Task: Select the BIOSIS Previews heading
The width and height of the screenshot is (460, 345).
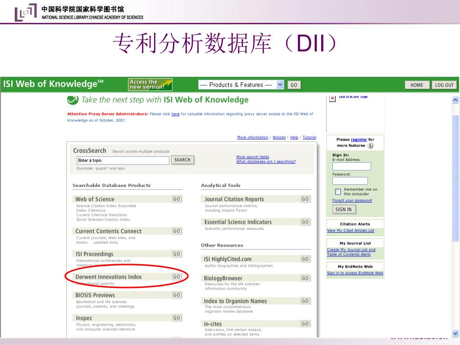Action: click(95, 295)
